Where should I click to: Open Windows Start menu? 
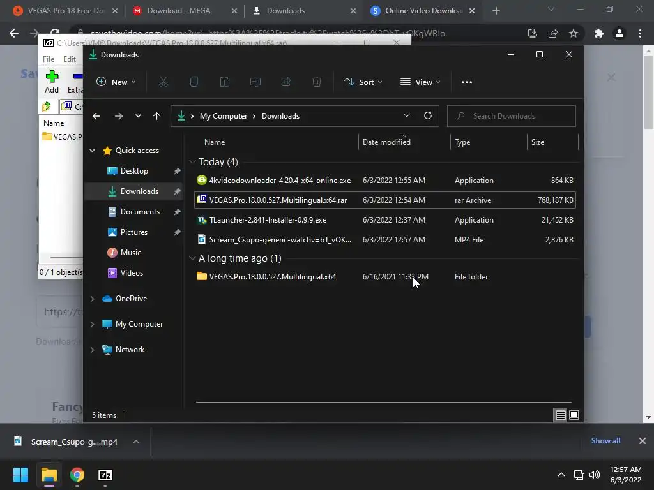(x=20, y=475)
